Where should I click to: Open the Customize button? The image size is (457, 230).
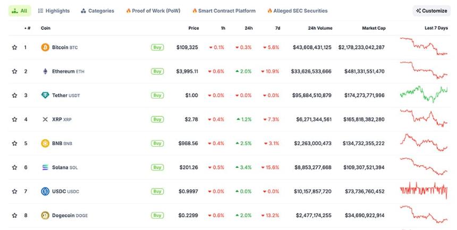431,11
